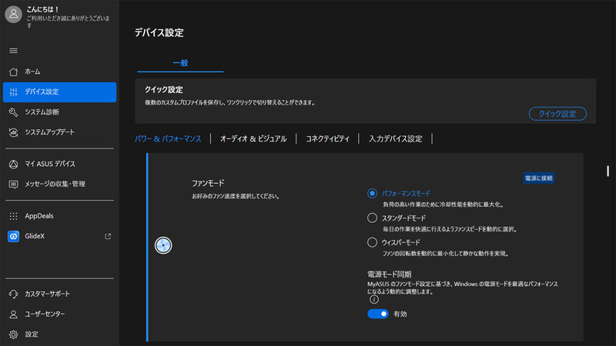Open マイ ASUS デバイス in sidebar
Screen dimensions: 616x346
[x=60, y=164]
